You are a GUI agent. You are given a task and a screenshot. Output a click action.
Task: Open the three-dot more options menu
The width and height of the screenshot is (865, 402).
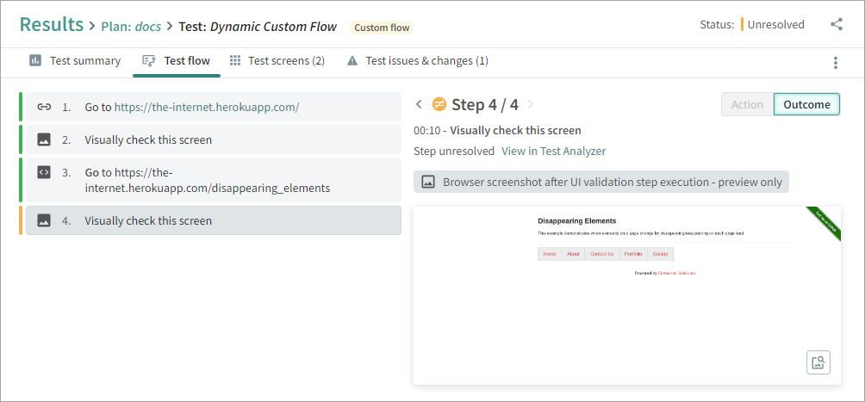pyautogui.click(x=835, y=63)
